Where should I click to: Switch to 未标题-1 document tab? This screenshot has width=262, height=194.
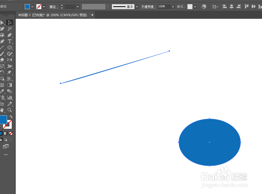pyautogui.click(x=53, y=15)
